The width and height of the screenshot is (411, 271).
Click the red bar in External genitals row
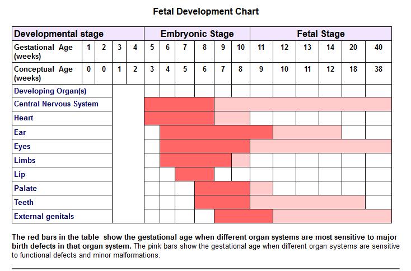pyautogui.click(x=243, y=216)
